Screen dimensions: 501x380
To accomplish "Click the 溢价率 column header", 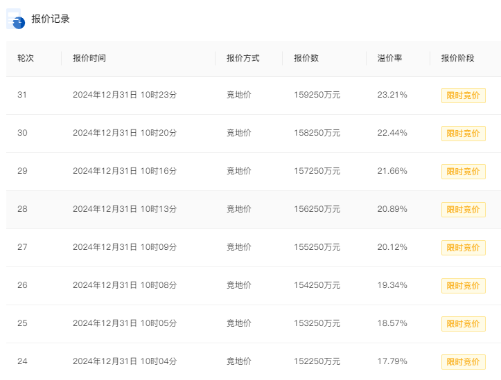I will pos(389,58).
